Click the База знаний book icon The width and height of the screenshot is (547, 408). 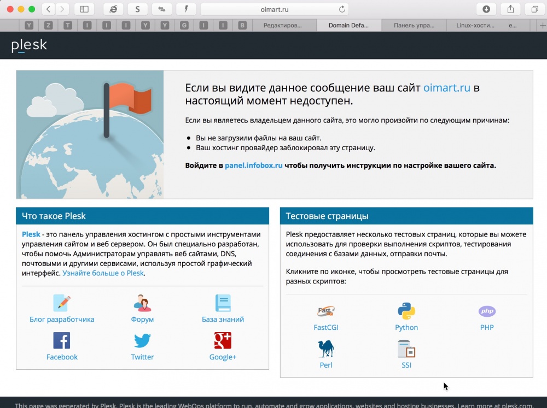[223, 303]
